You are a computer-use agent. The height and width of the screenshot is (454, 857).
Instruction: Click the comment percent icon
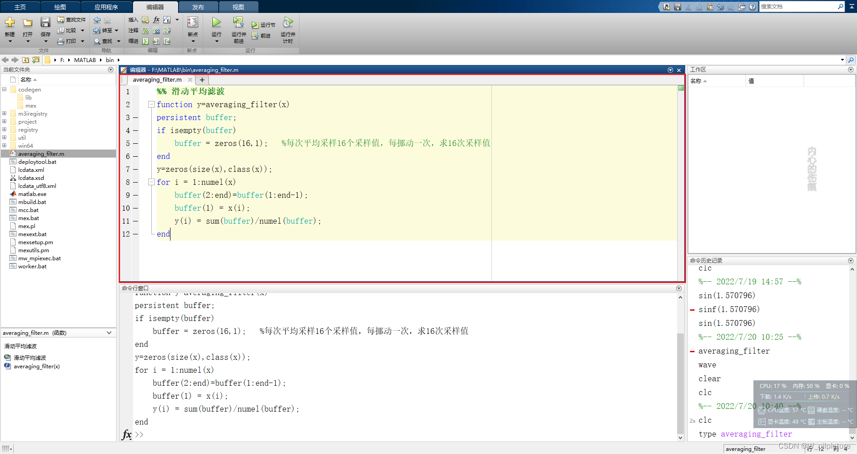146,30
